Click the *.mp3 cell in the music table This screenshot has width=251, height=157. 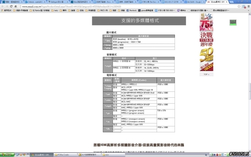pyautogui.click(x=108, y=66)
